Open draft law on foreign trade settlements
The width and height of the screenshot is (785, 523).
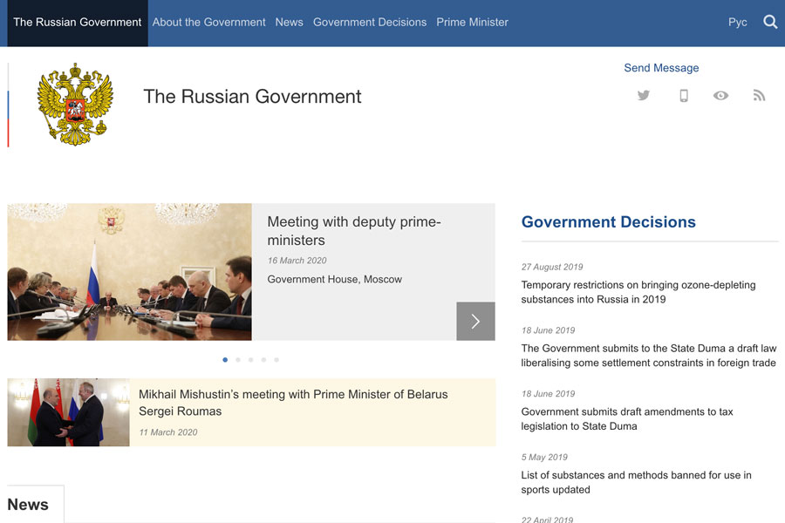coord(649,356)
